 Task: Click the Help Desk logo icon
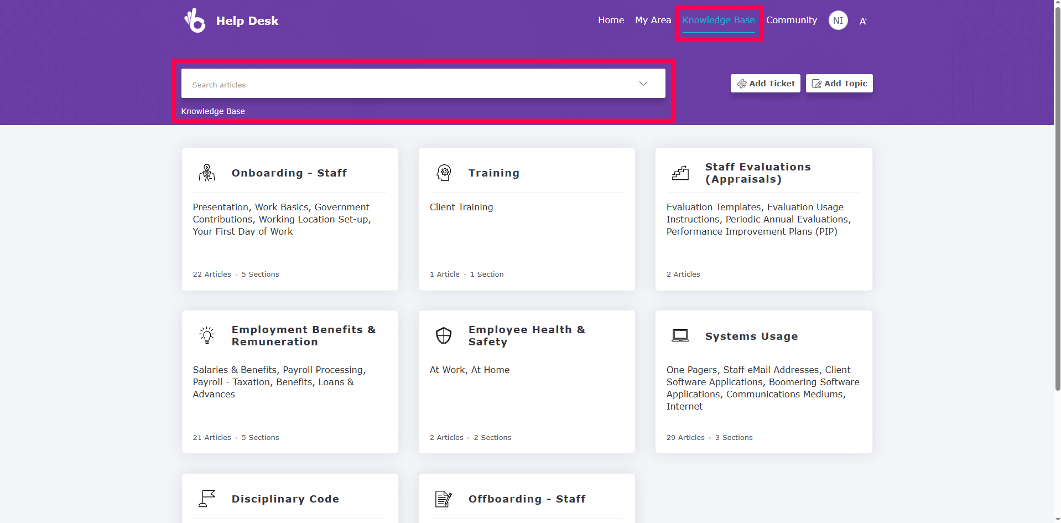[x=195, y=21]
